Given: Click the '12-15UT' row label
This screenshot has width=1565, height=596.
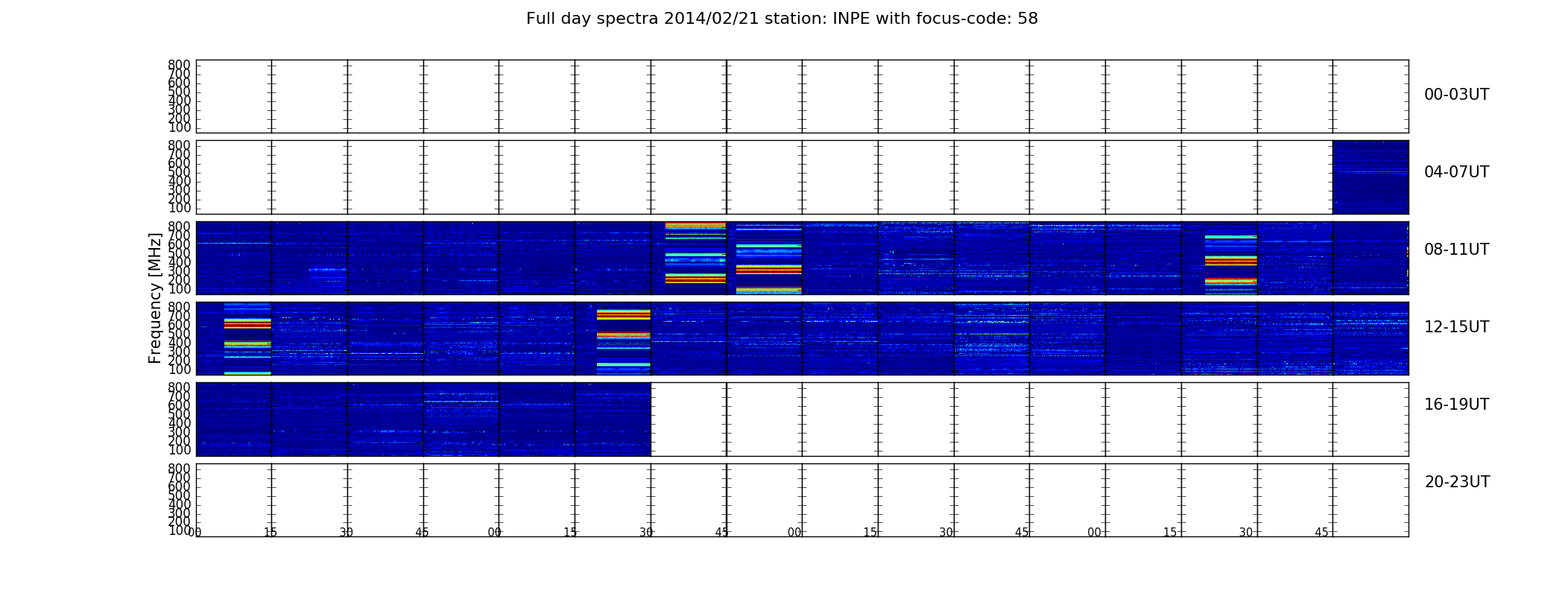Looking at the screenshot, I should coord(1456,327).
